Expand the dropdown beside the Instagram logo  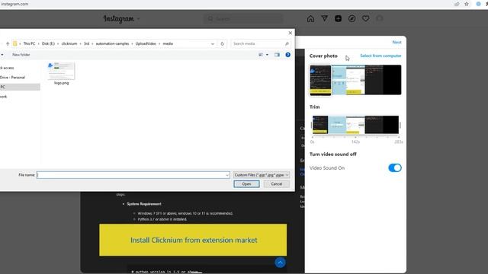[139, 19]
